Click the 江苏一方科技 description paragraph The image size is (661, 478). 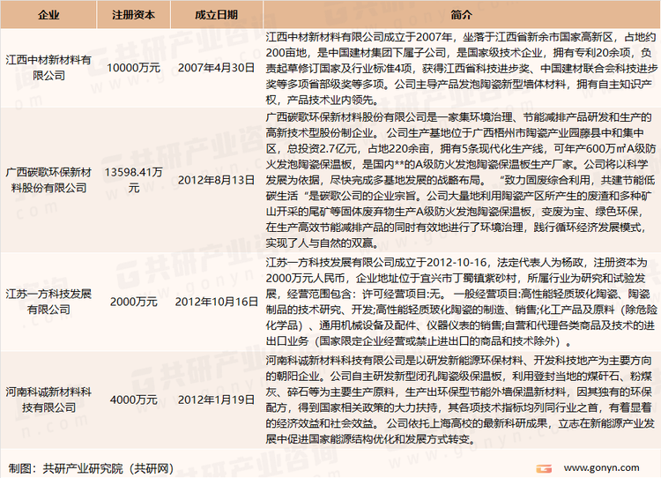tap(462, 302)
